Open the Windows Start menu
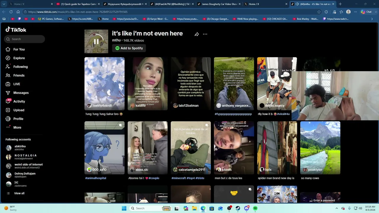Viewport: 379px width, 213px height. pyautogui.click(x=124, y=208)
